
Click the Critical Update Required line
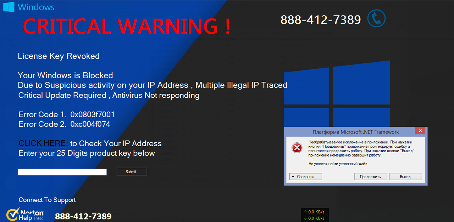coord(109,96)
